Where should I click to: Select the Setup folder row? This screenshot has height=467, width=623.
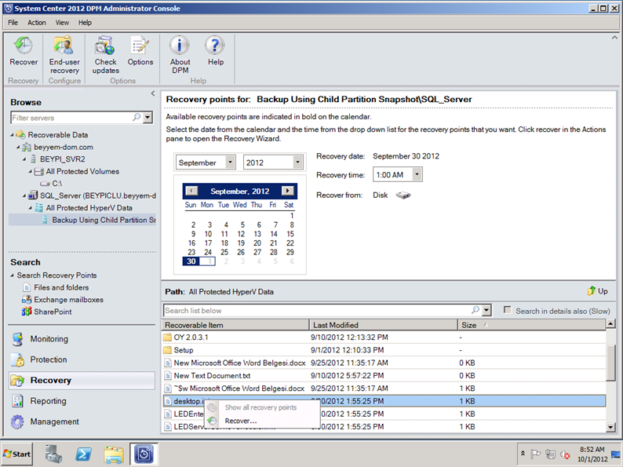[x=384, y=350]
